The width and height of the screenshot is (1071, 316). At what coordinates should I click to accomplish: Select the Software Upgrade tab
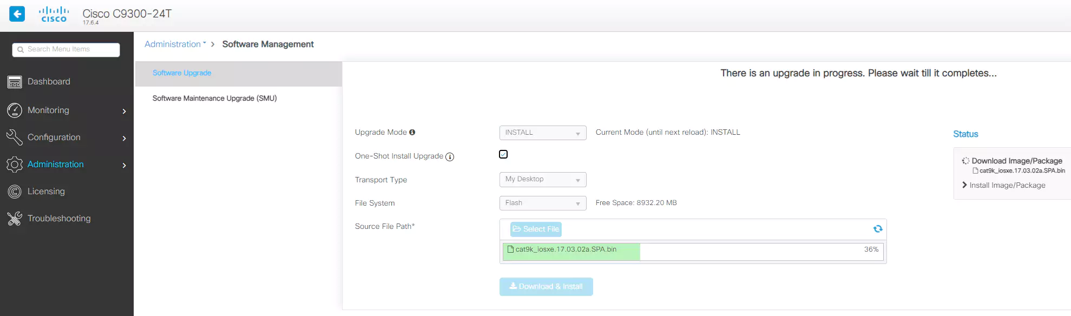tap(182, 73)
